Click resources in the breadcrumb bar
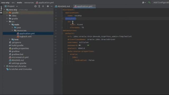 pyautogui.click(x=29, y=2)
